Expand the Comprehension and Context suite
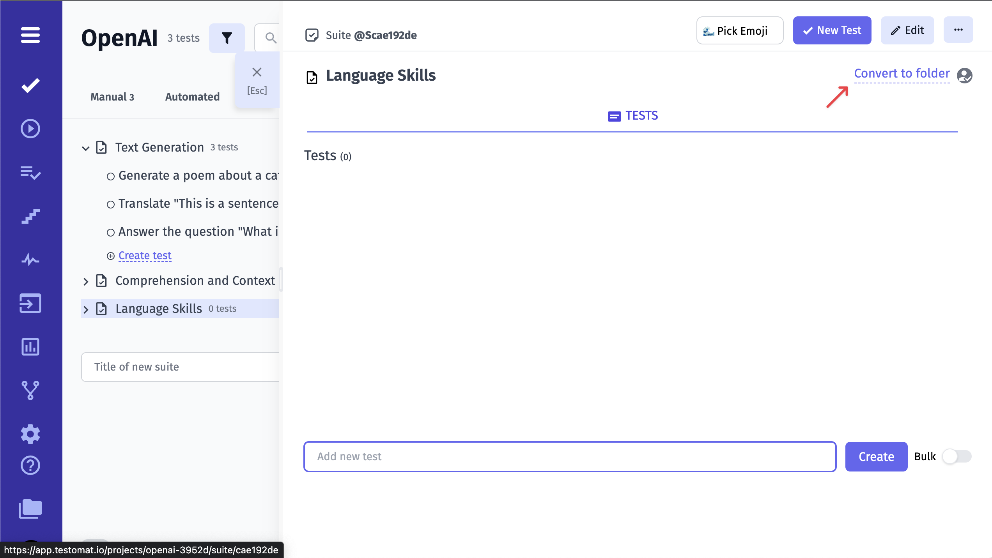 tap(86, 281)
